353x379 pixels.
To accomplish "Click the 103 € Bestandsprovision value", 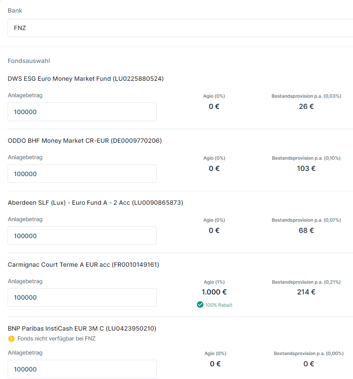I will click(x=306, y=169).
